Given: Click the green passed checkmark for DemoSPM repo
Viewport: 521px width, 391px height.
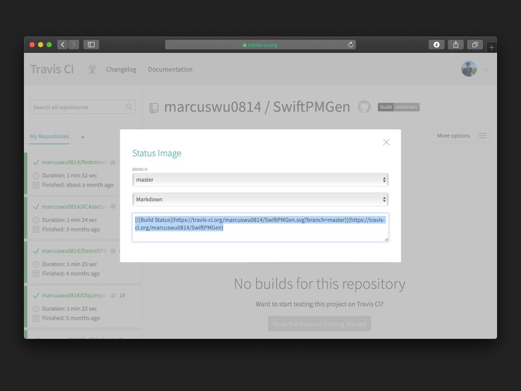Looking at the screenshot, I should pos(36,251).
